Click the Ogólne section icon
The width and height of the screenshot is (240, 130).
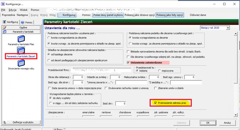point(4,28)
